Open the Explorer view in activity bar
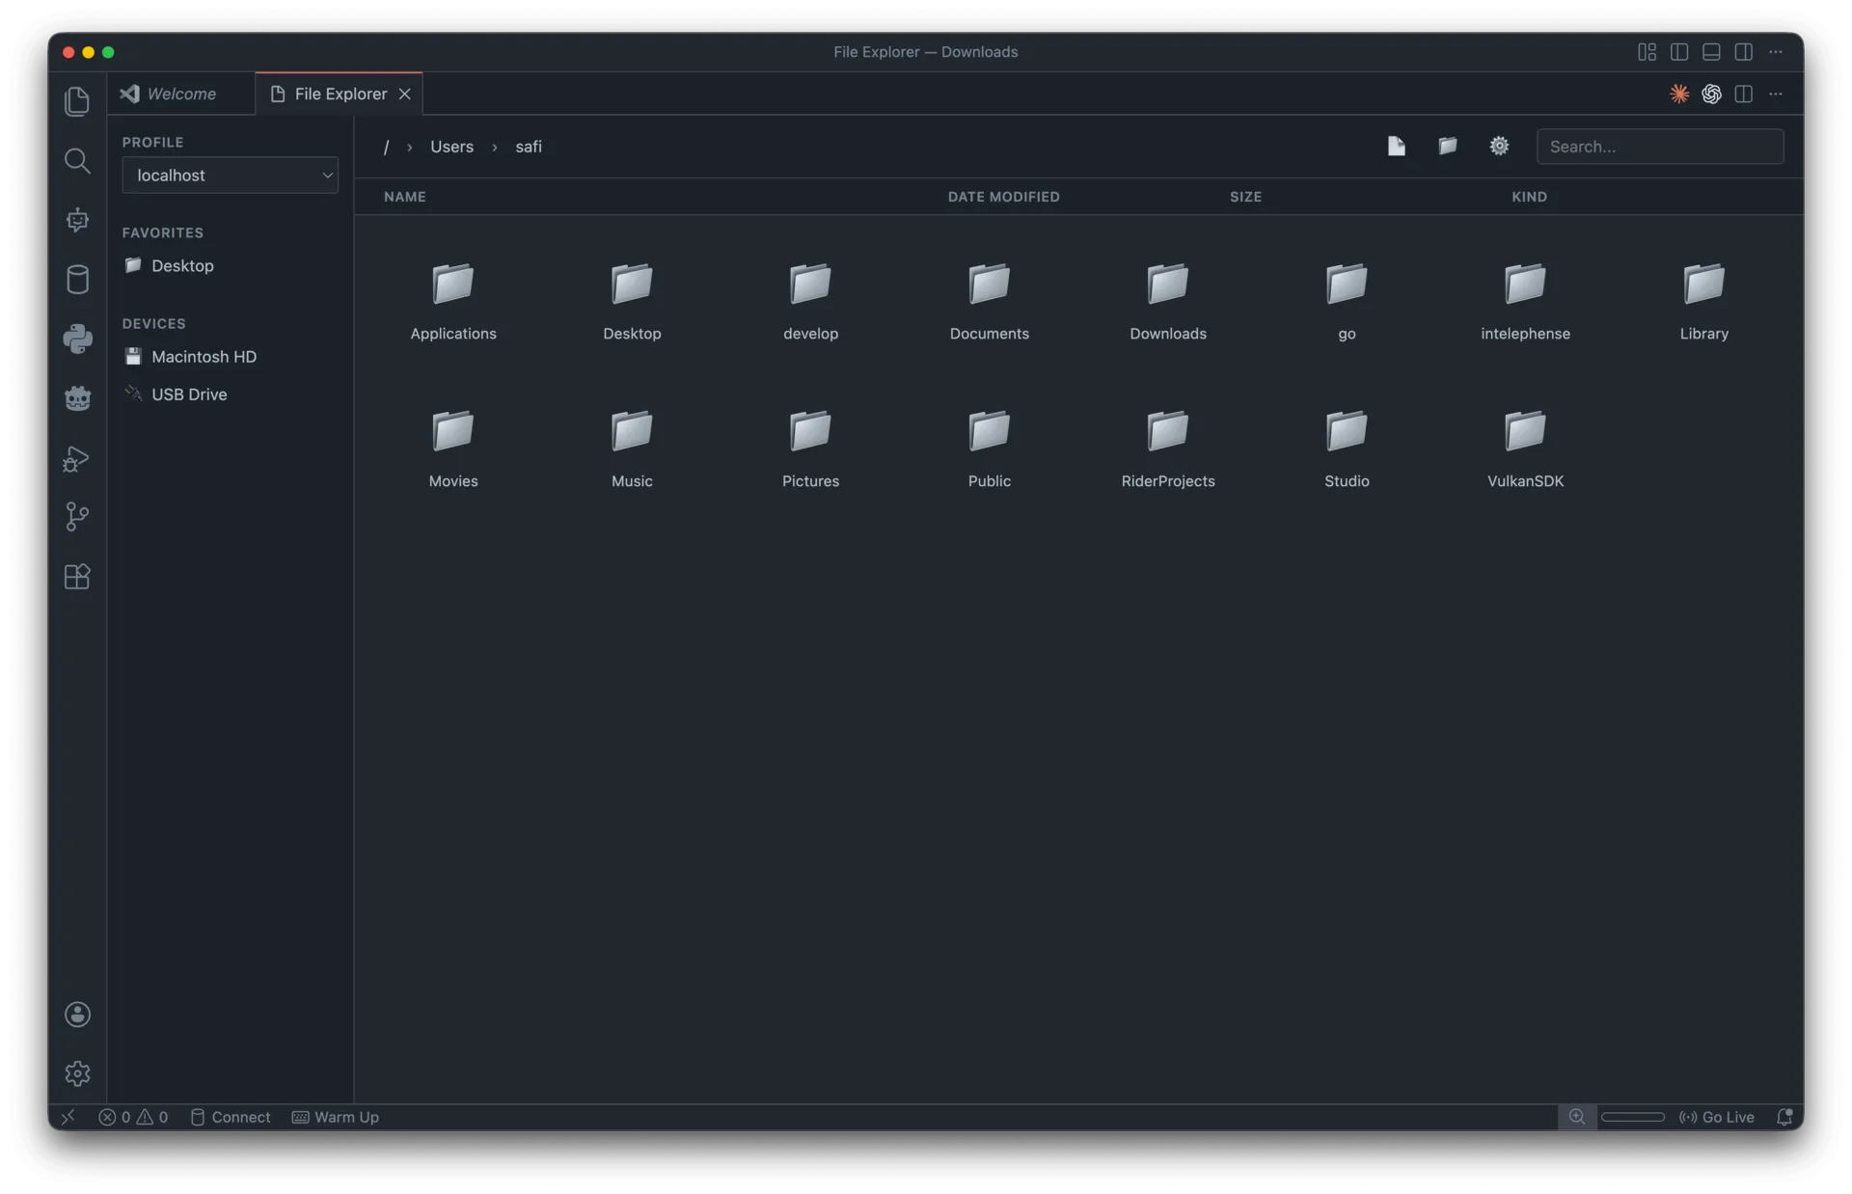The width and height of the screenshot is (1852, 1194). [x=77, y=100]
